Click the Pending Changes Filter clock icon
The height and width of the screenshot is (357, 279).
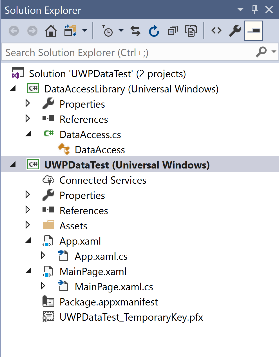(x=107, y=31)
